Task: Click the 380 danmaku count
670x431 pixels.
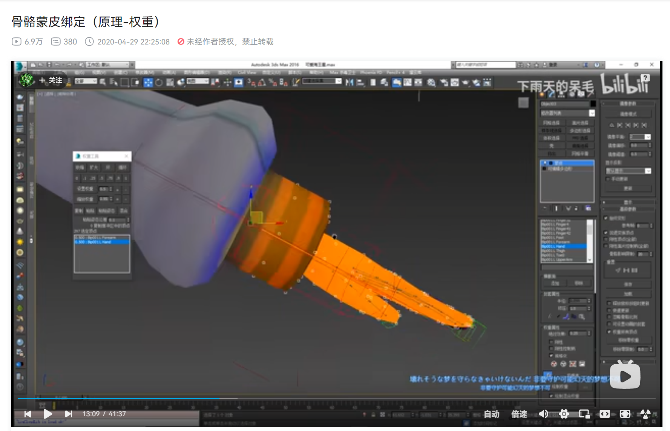Action: click(x=64, y=41)
